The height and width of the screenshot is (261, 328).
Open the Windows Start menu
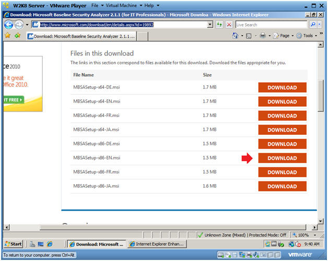pos(13,244)
